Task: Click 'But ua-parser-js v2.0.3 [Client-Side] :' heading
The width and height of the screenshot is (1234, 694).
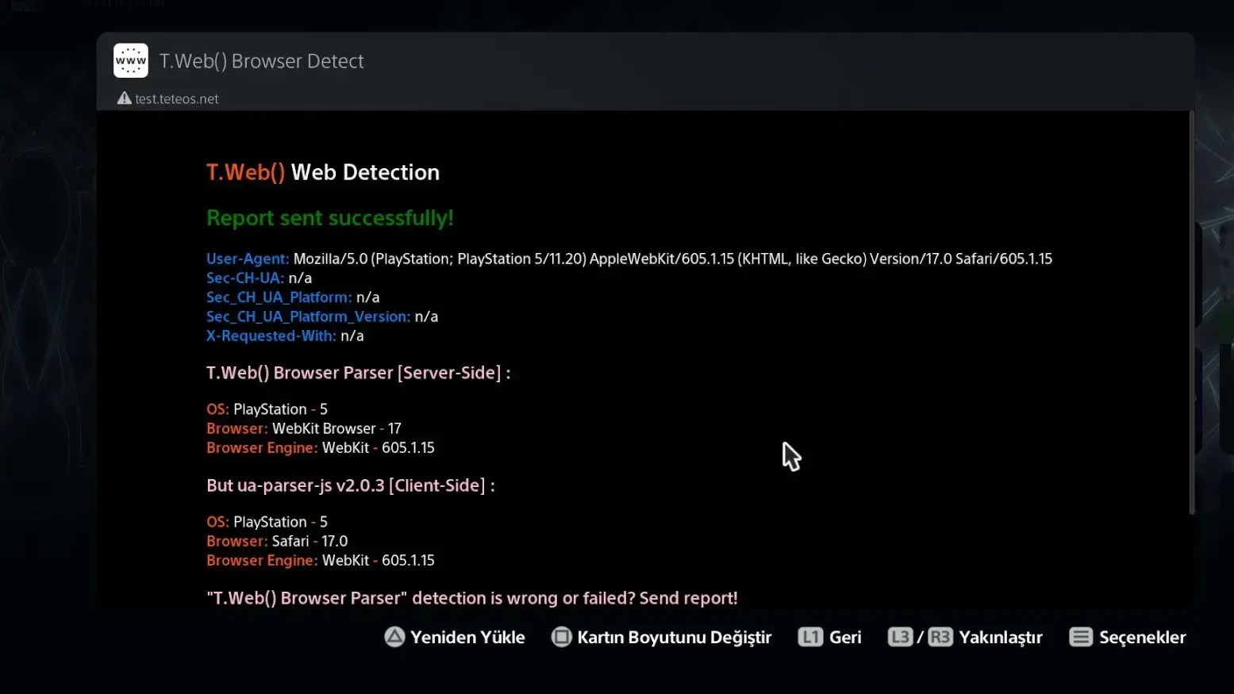Action: click(x=351, y=485)
